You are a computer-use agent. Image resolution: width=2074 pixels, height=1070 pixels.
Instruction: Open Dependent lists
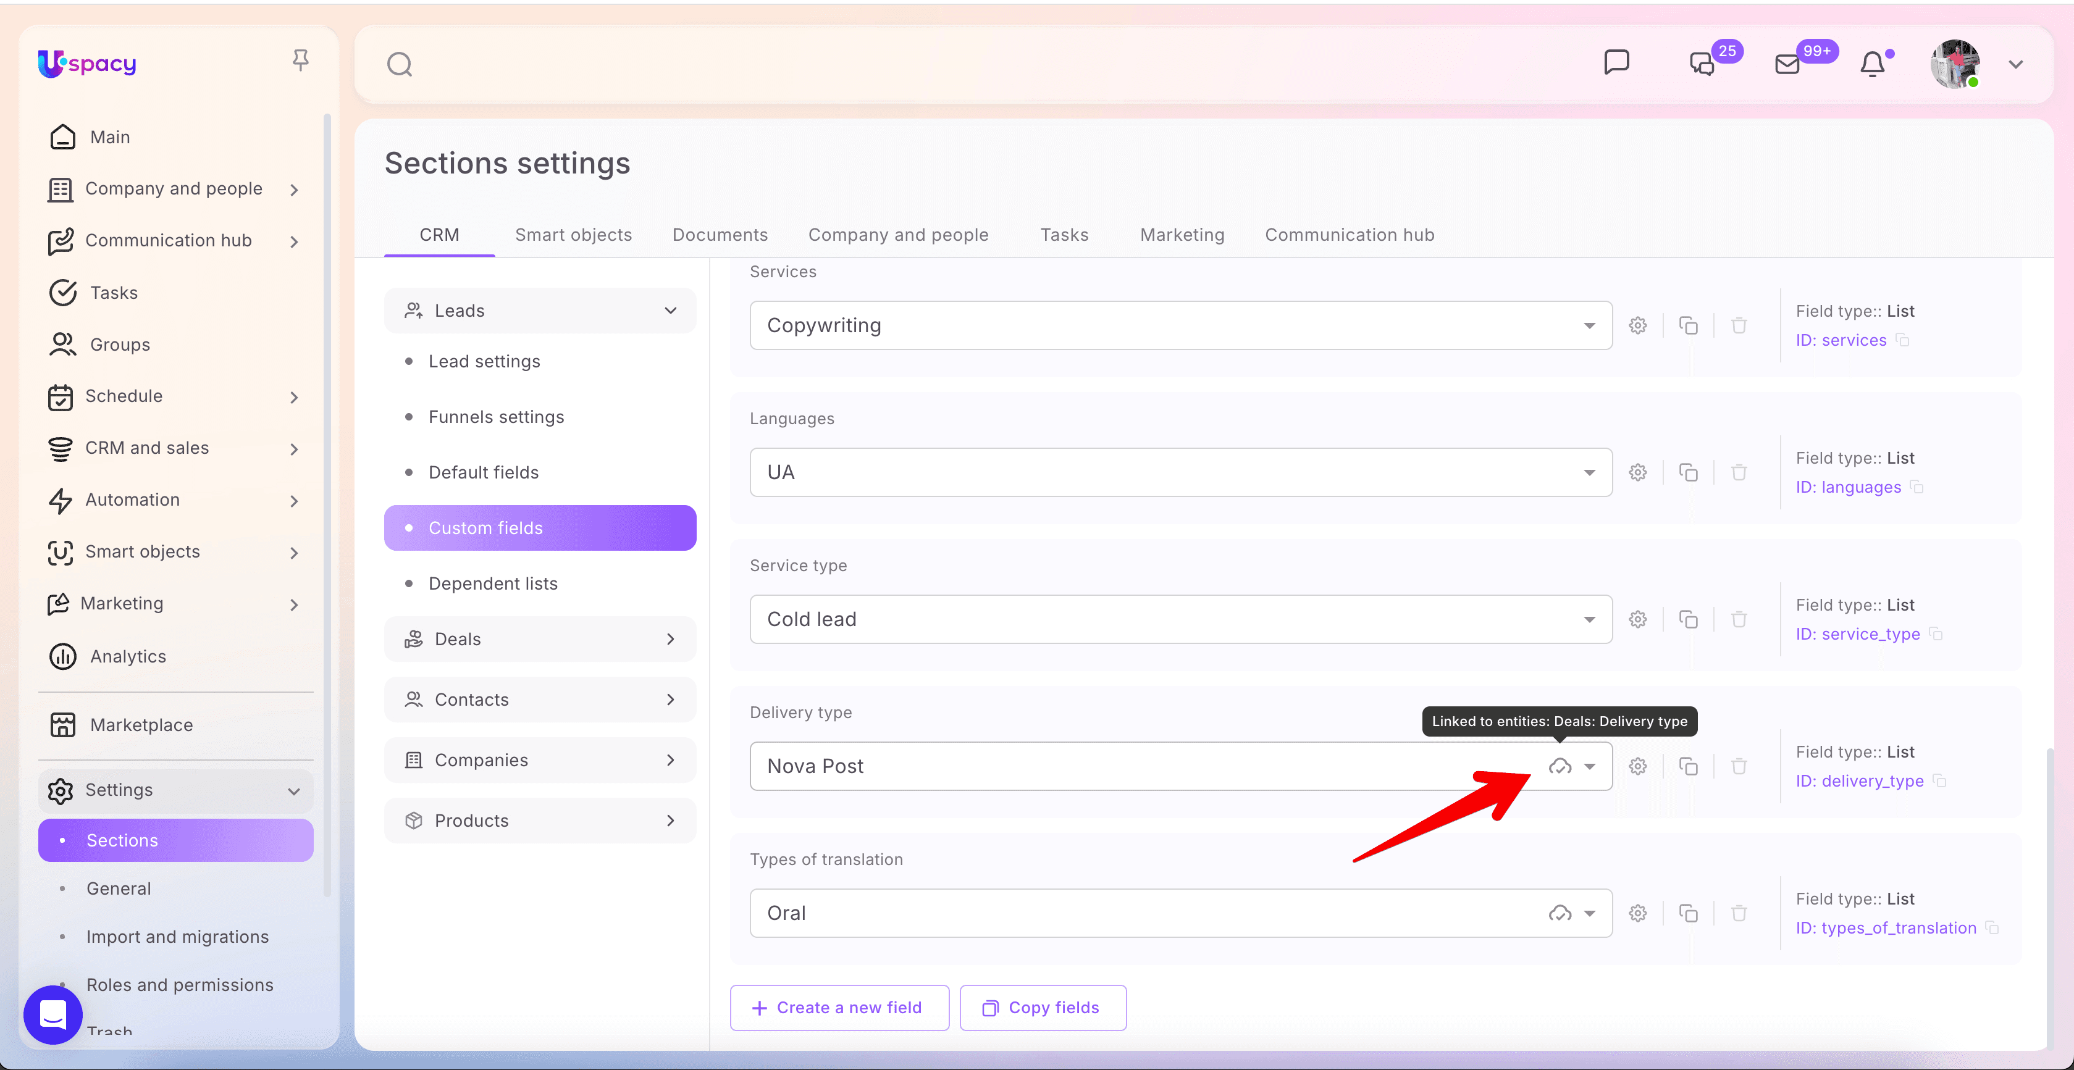(x=493, y=583)
